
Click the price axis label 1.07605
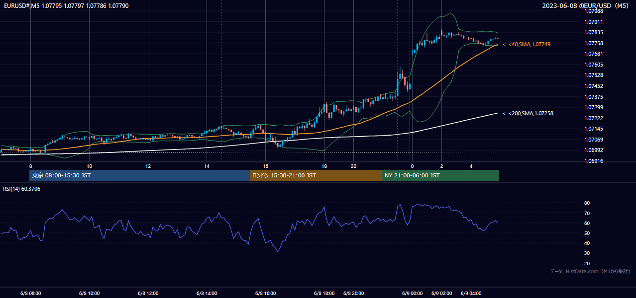594,65
